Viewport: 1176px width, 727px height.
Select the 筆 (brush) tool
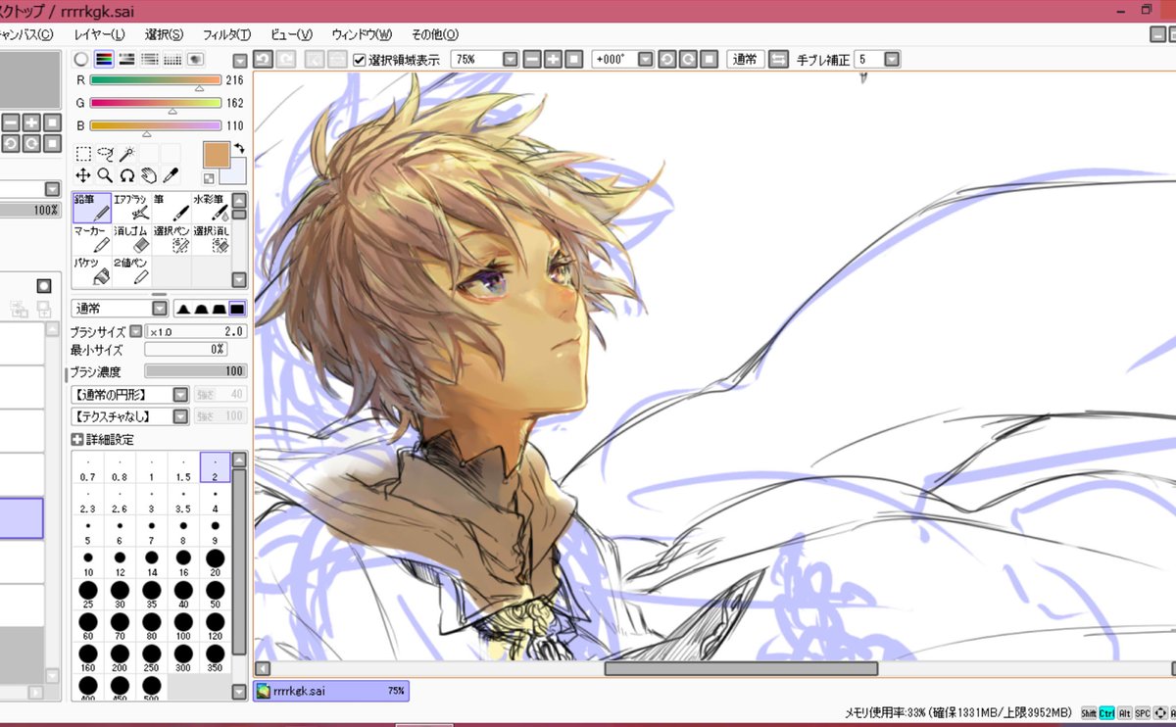pos(171,208)
